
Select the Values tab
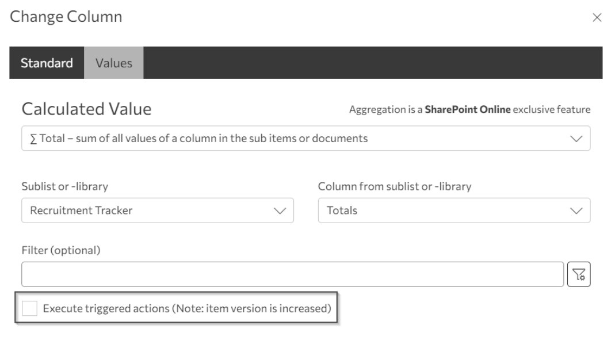coord(114,63)
